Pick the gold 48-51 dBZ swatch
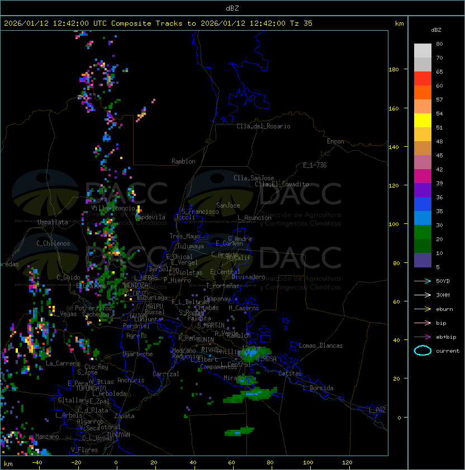The height and width of the screenshot is (470, 465). (x=423, y=135)
